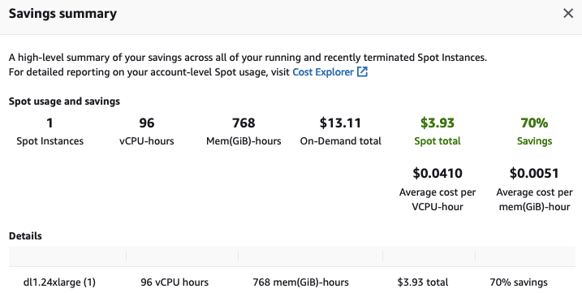Click the 768 Mem(GiB)-hours statistic
The height and width of the screenshot is (293, 582).
click(x=244, y=123)
